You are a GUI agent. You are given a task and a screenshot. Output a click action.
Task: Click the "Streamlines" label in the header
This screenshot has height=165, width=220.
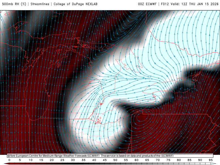click(40, 4)
